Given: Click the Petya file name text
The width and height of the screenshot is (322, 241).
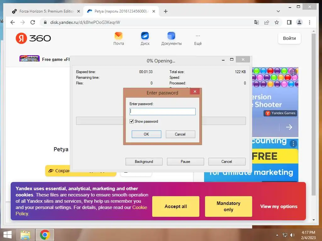Looking at the screenshot, I should point(61,149).
